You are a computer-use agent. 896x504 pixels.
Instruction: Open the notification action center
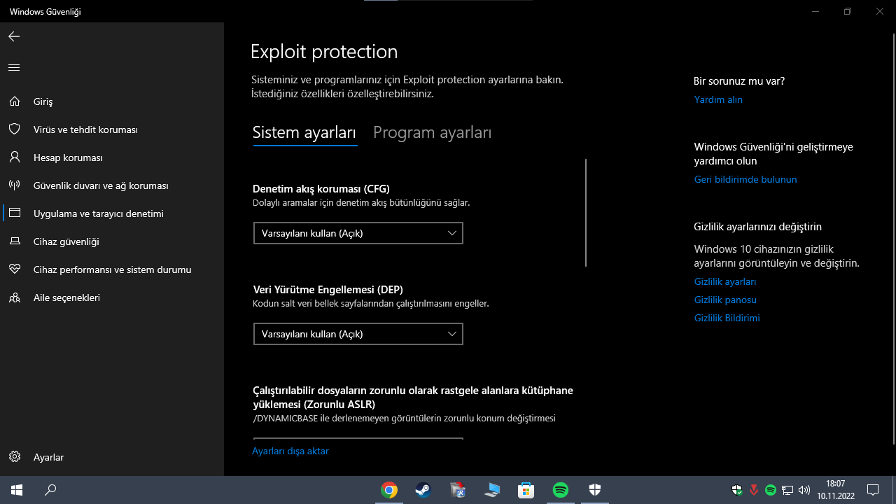click(x=873, y=490)
